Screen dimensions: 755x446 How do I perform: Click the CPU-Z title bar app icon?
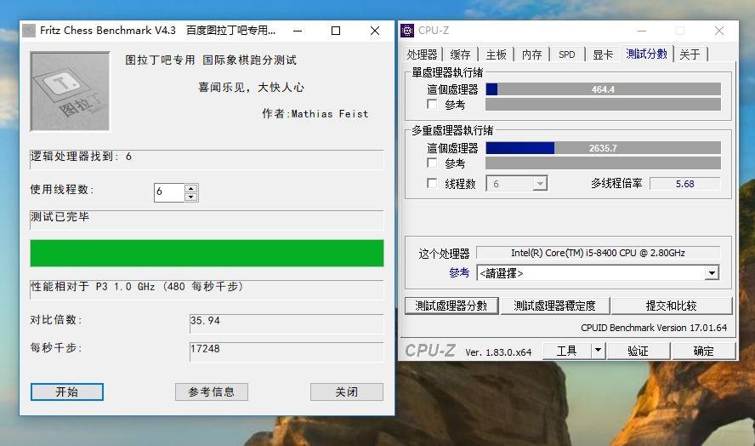click(407, 31)
